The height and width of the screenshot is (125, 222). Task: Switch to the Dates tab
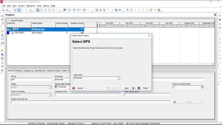pos(65,70)
